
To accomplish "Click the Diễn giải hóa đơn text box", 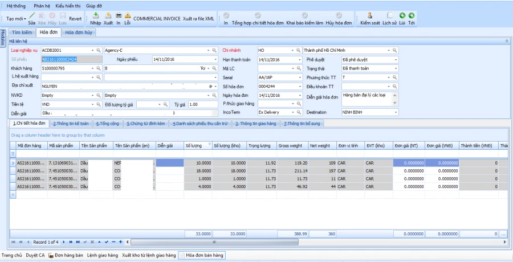I will (367, 99).
